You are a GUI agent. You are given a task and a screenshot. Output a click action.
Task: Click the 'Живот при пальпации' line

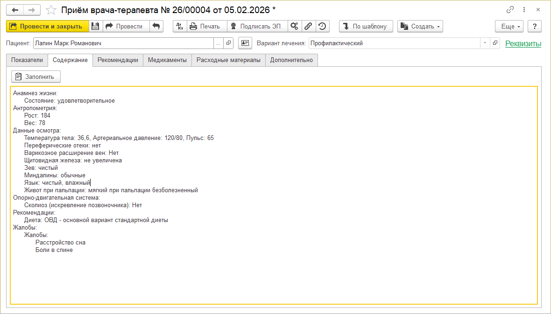(111, 190)
